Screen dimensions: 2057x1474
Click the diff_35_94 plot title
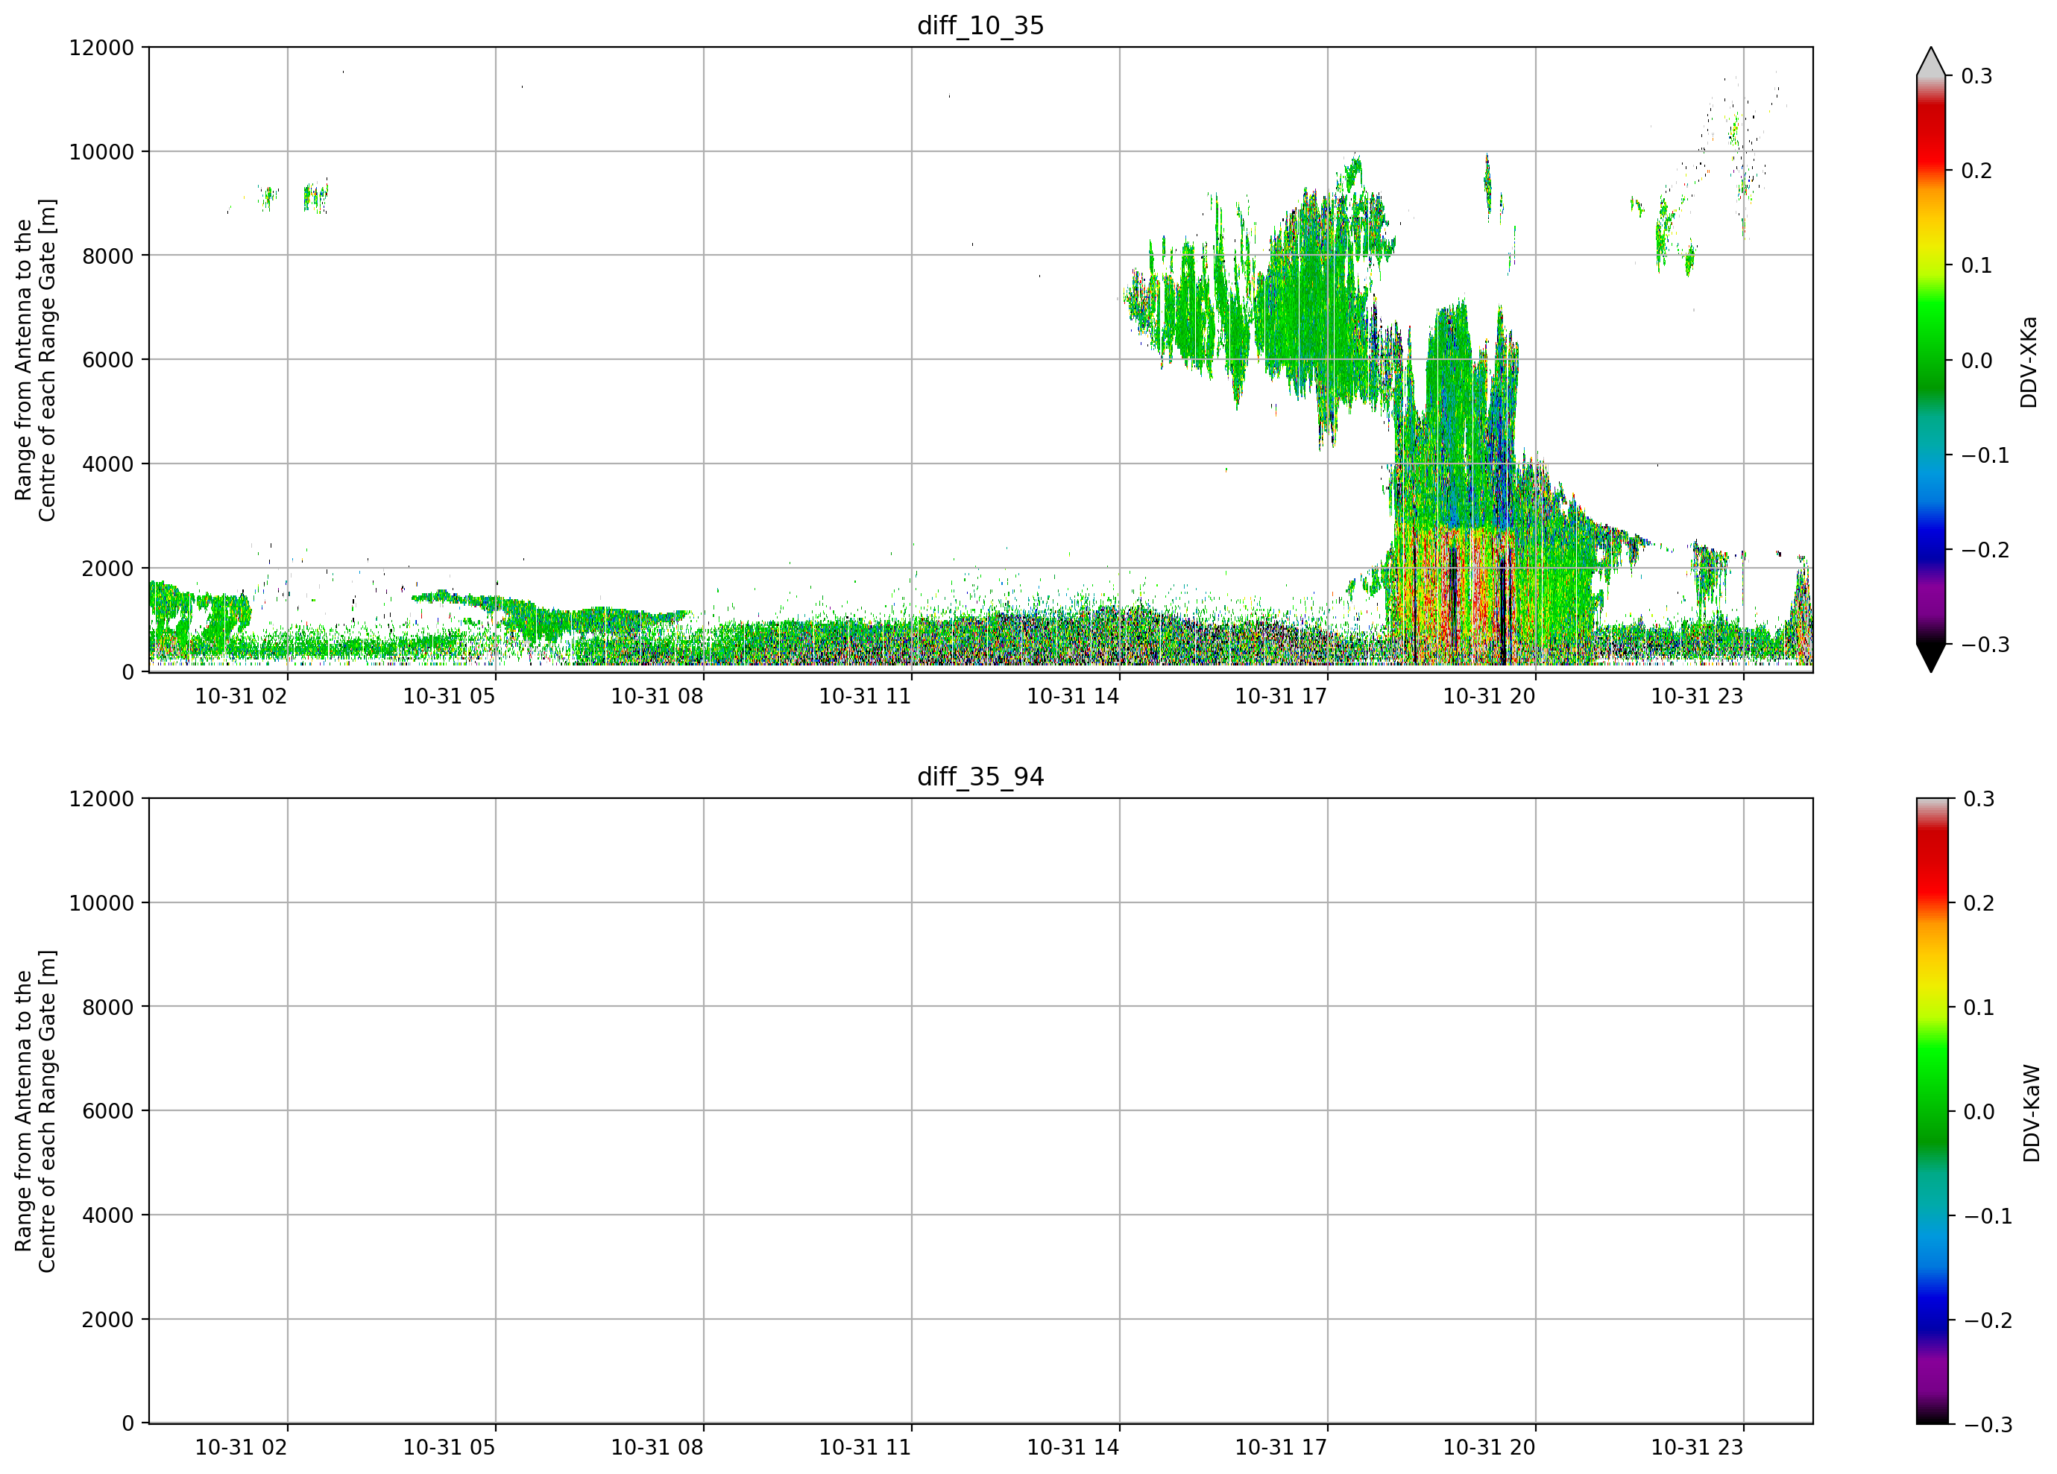[x=980, y=777]
